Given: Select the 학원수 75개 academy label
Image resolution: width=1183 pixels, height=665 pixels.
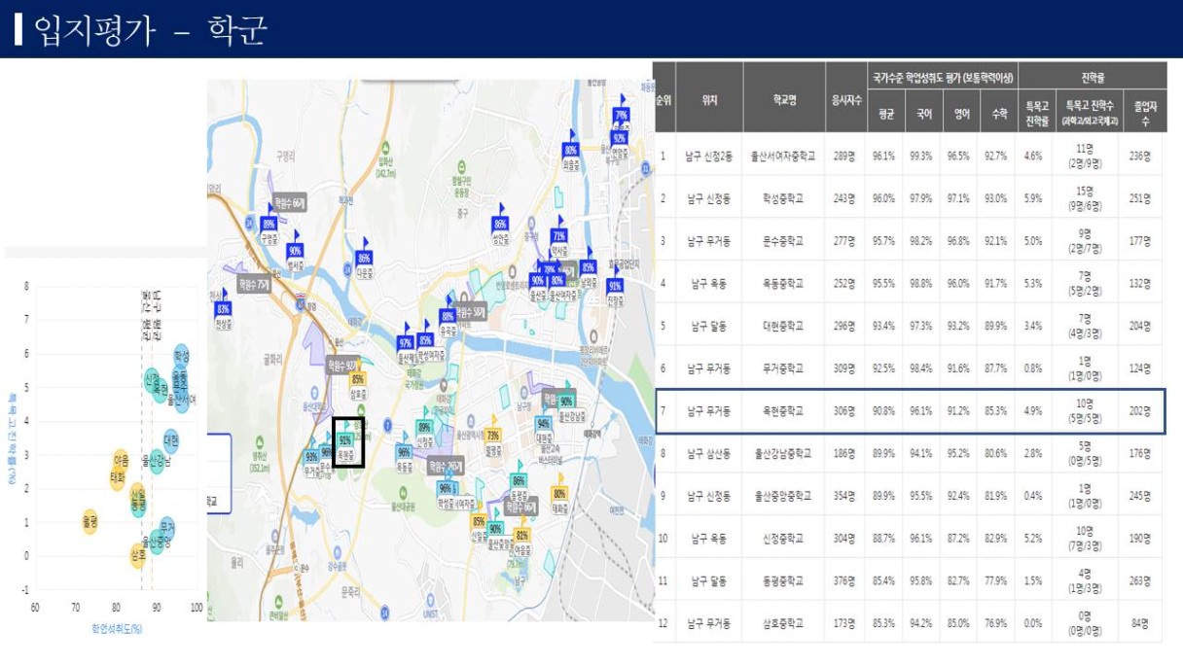Looking at the screenshot, I should click(253, 285).
